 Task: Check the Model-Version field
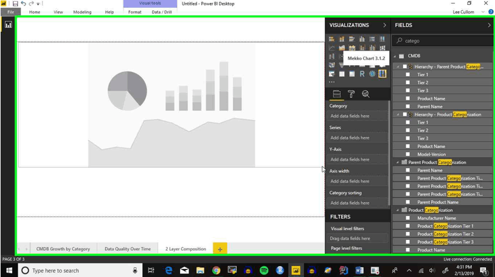click(408, 154)
